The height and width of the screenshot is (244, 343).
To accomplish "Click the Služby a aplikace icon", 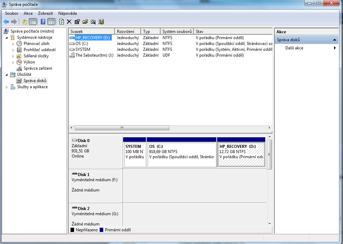I will (13, 87).
